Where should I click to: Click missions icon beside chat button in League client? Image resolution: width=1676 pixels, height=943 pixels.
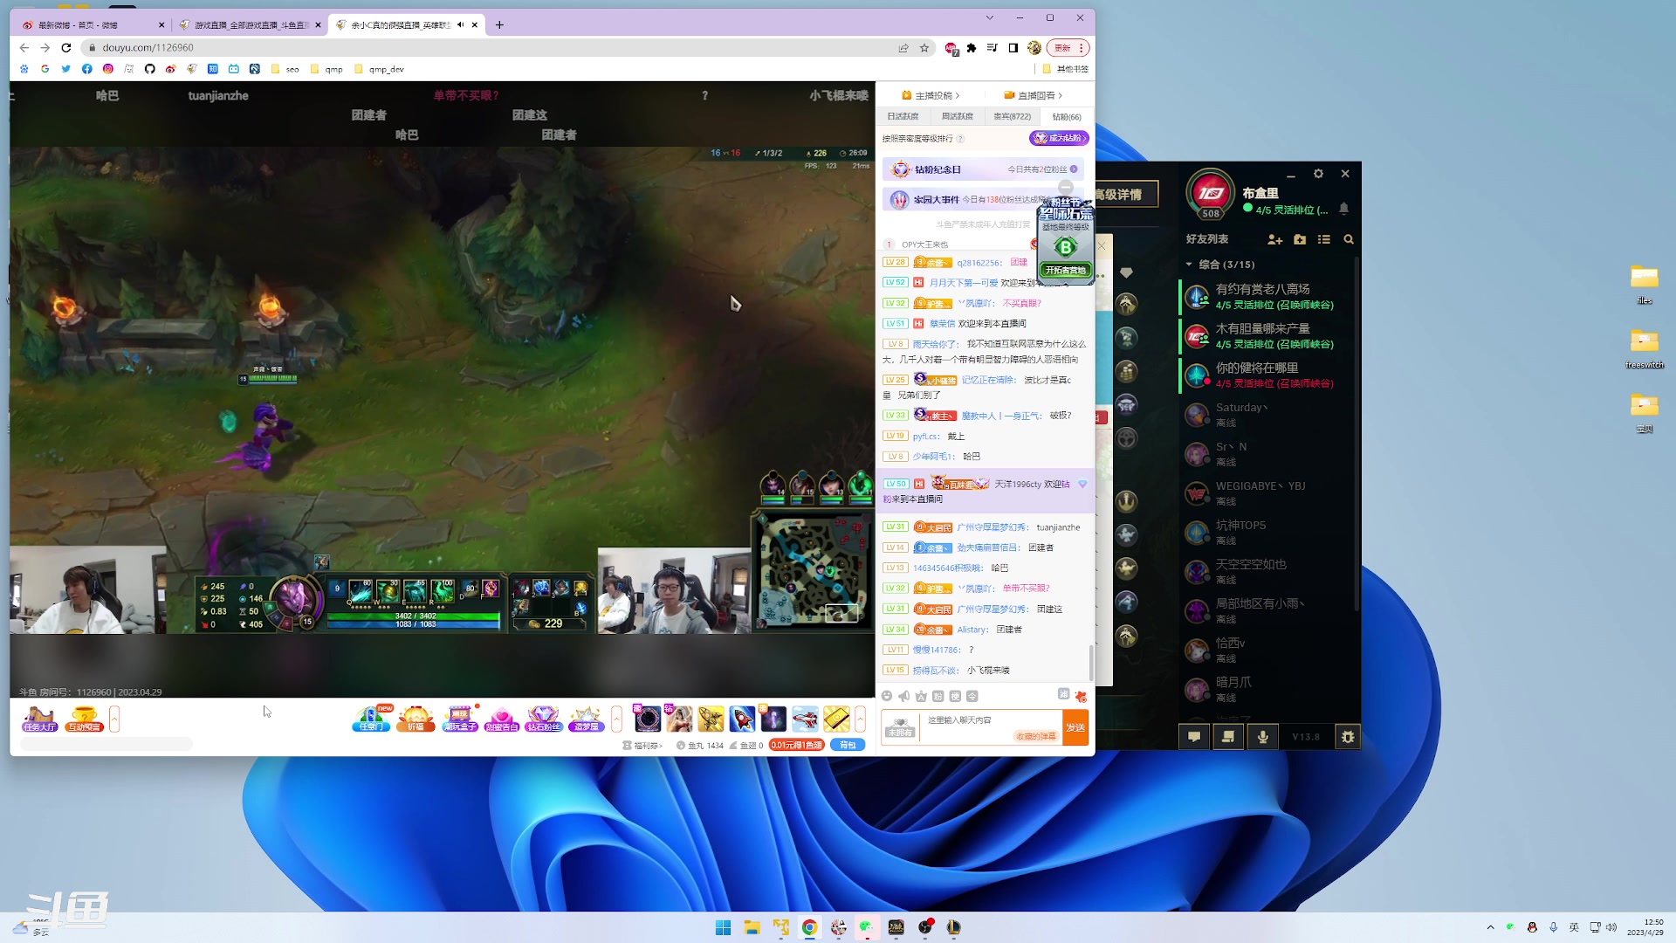(x=1228, y=737)
